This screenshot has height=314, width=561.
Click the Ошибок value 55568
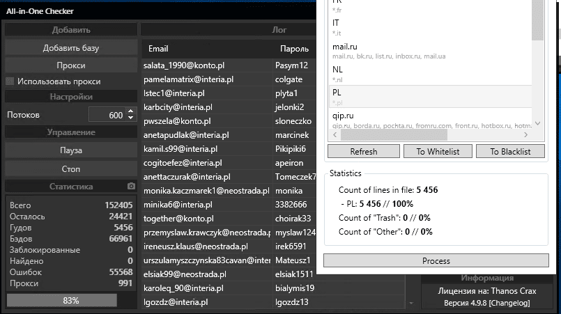[x=121, y=272]
